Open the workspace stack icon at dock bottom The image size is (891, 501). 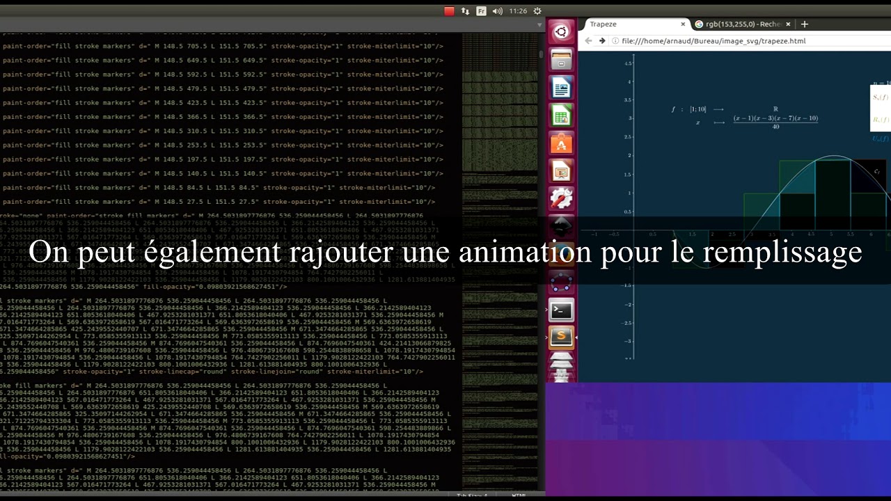[561, 367]
